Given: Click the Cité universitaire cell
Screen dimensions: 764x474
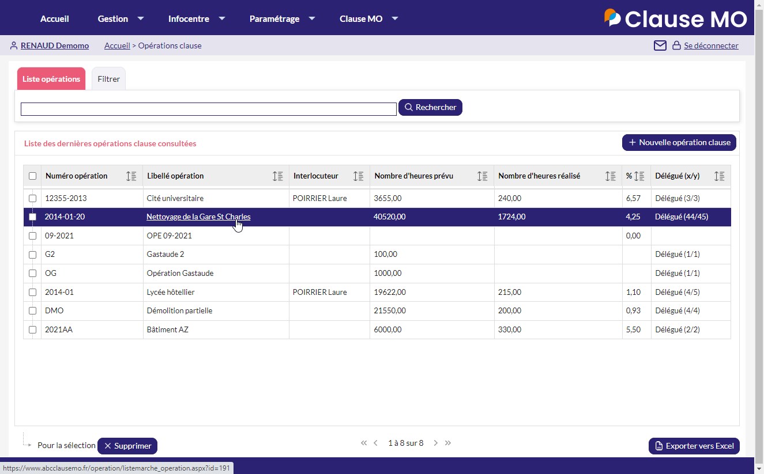Looking at the screenshot, I should pos(216,198).
